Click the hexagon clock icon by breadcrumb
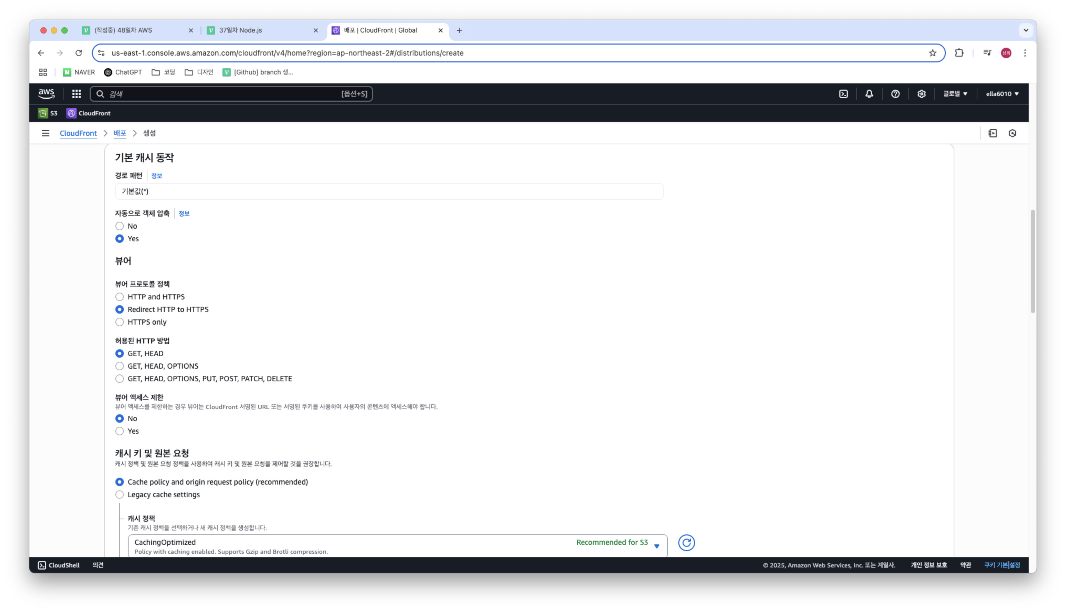 (x=1012, y=133)
